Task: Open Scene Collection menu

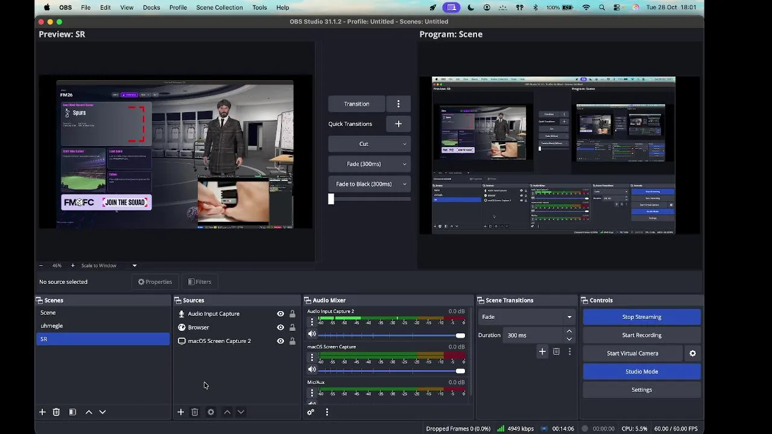Action: [x=220, y=7]
